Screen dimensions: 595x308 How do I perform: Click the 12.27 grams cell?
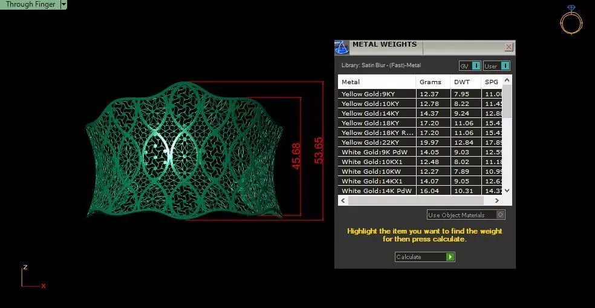tap(434, 171)
